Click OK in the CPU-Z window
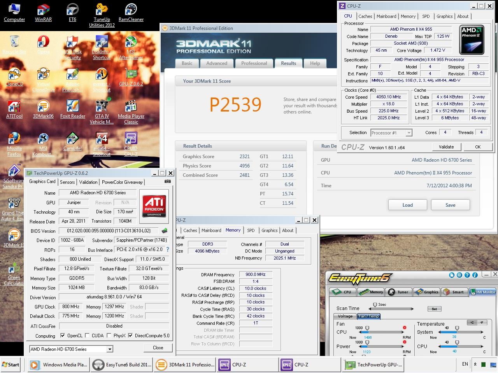The width and height of the screenshot is (498, 373). 478,147
